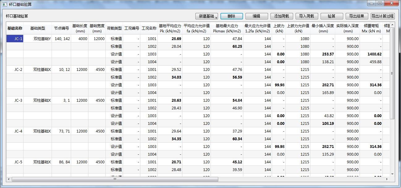
Task: Click the 最小插入深度 column header
Action: [322, 28]
